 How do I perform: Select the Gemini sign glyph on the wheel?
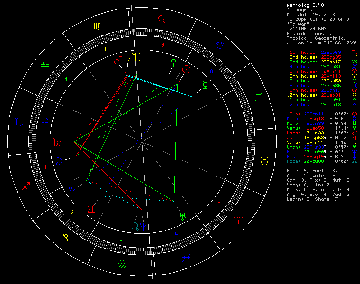point(259,98)
